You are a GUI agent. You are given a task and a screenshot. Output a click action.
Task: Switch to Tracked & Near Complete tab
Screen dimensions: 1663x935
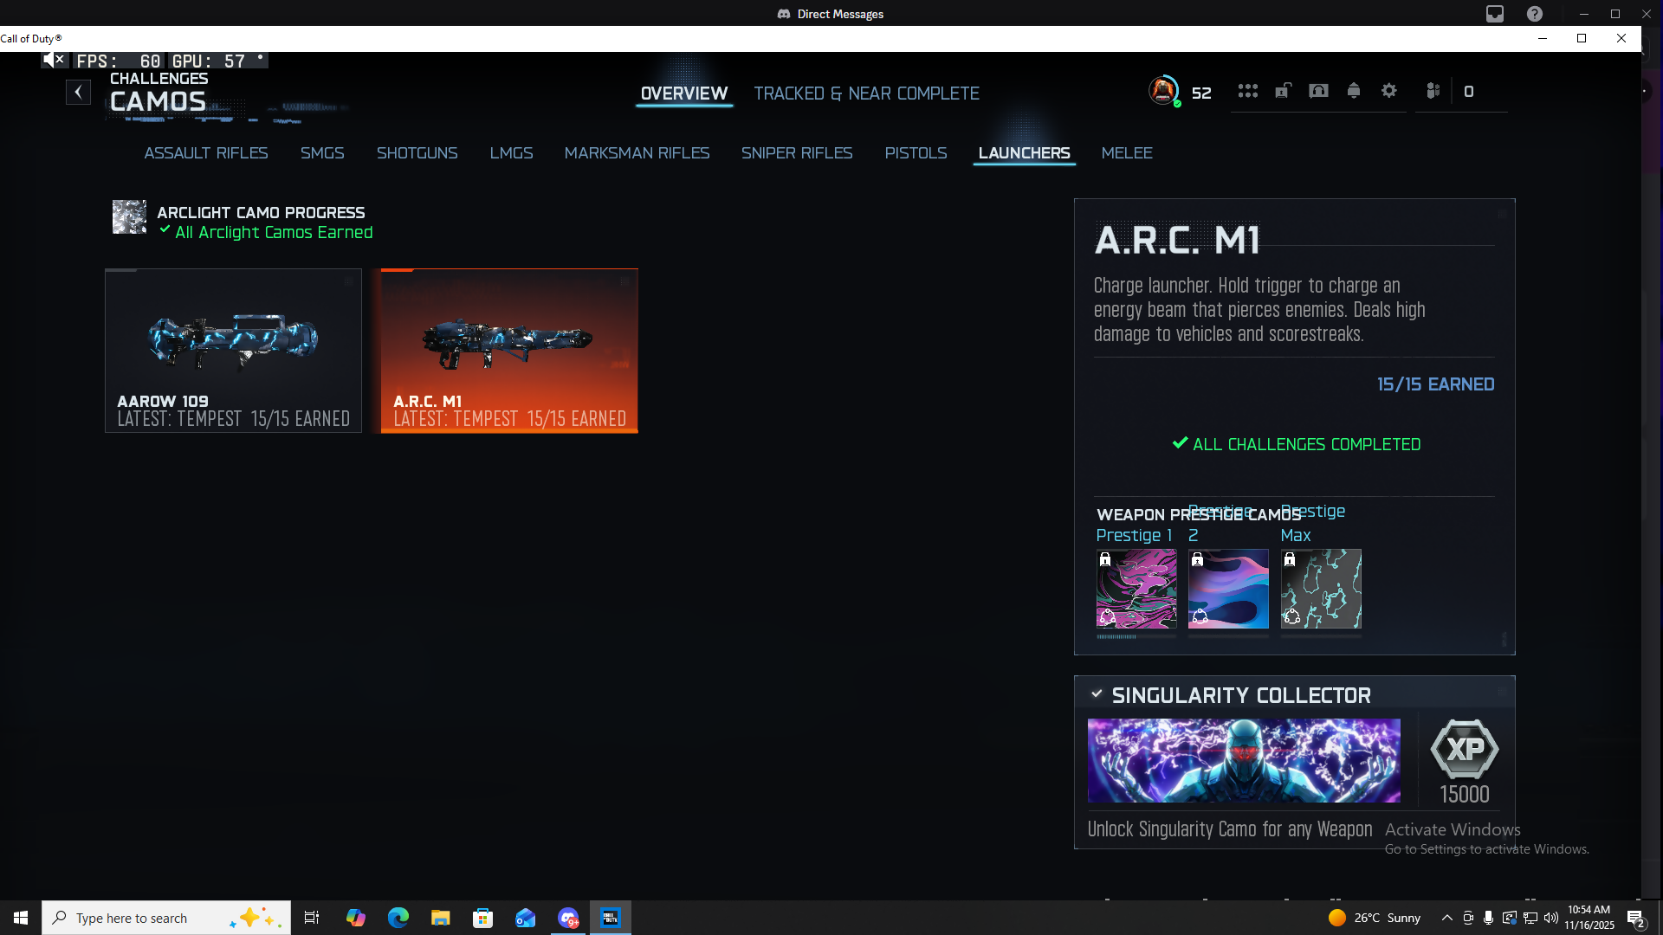(866, 93)
